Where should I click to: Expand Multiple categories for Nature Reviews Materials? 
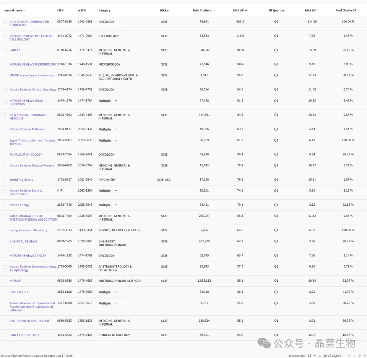(x=116, y=129)
